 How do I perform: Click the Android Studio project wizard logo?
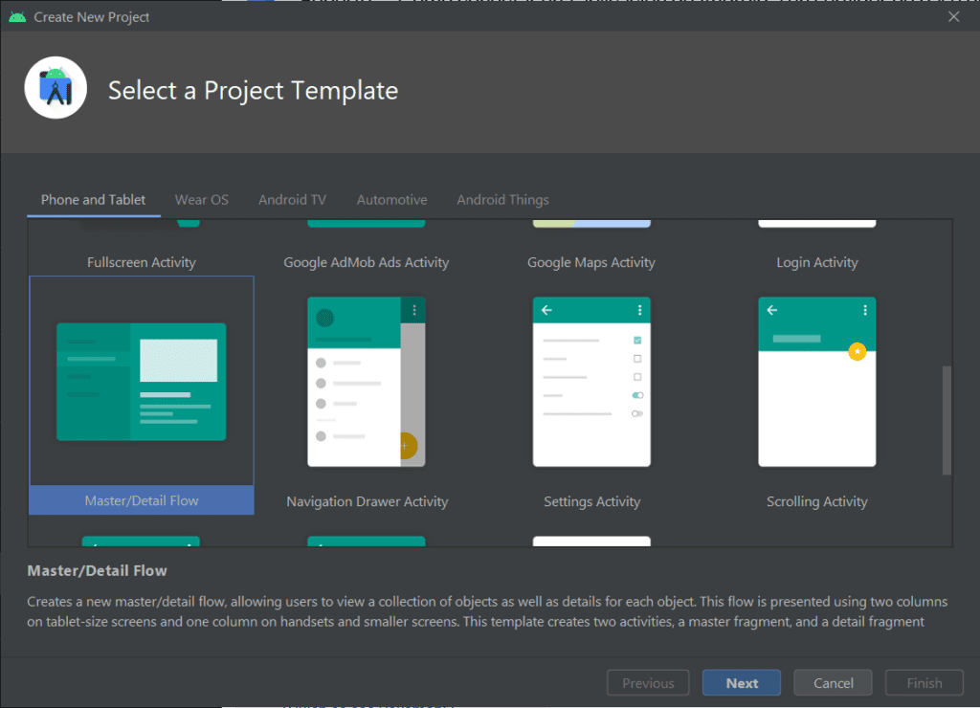pos(56,87)
